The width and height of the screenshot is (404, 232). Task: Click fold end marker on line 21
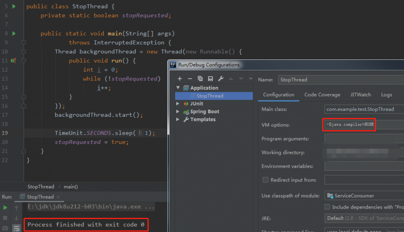click(x=24, y=151)
